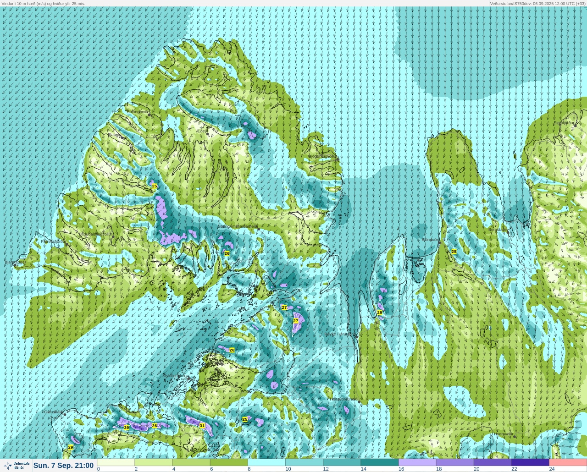Click the Gjögurflugvöllur station label
The width and height of the screenshot is (587, 472).
click(322, 156)
